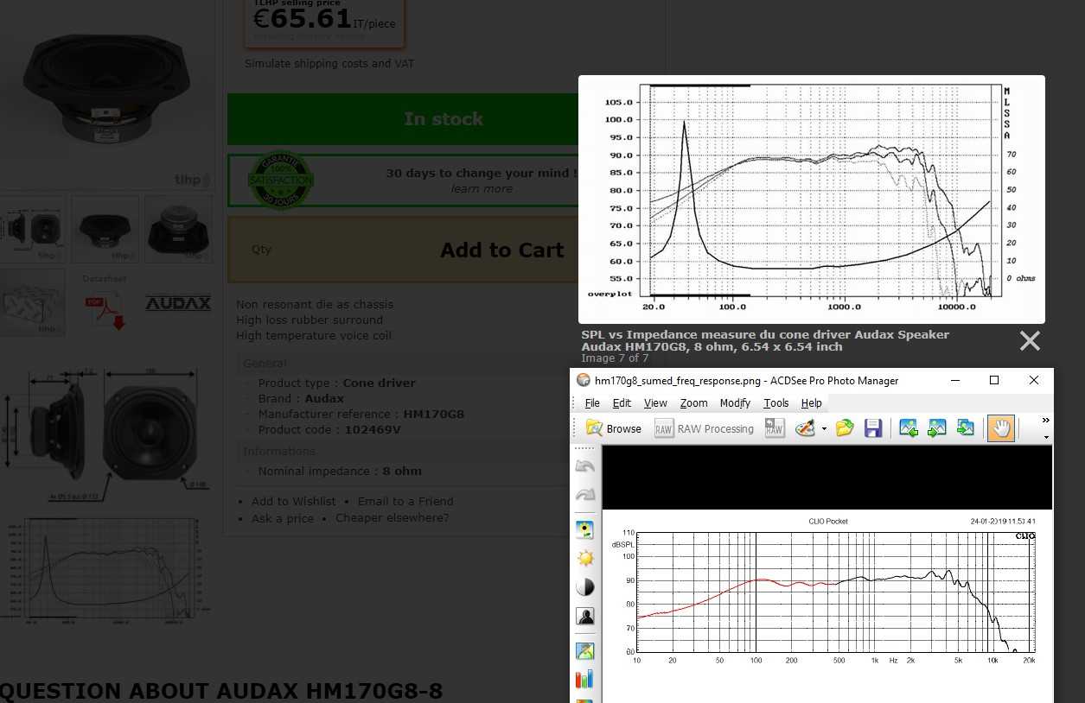The width and height of the screenshot is (1085, 703).
Task: Click the open folder icon in ACDSee
Action: point(845,428)
